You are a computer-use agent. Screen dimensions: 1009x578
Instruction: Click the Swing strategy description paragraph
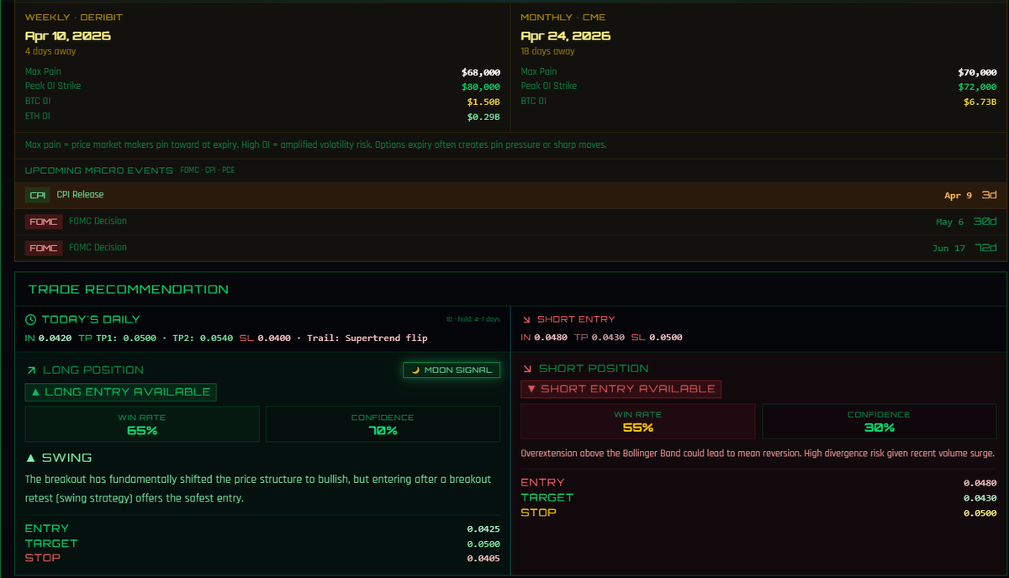click(258, 488)
